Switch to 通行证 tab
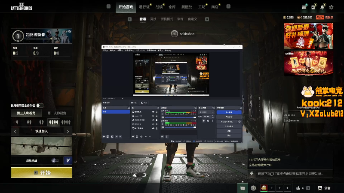344x193 pixels. tap(144, 7)
